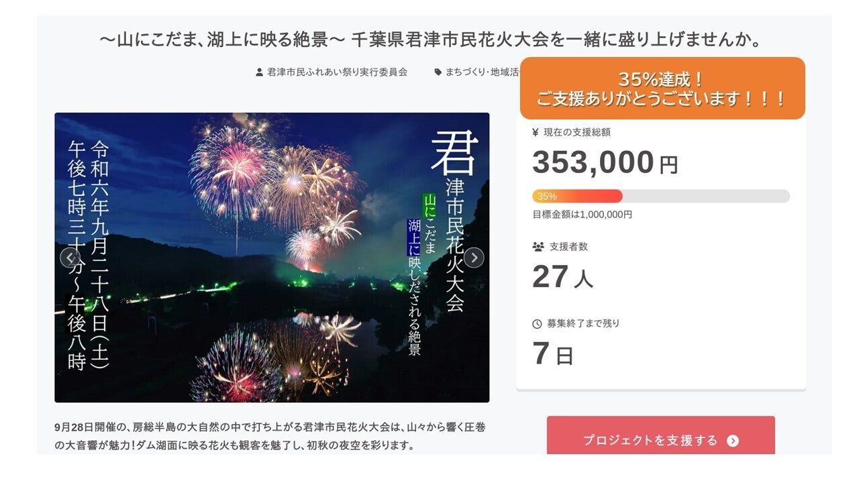Click the project title heading text
Viewport: 859px width, 483px height.
point(433,40)
